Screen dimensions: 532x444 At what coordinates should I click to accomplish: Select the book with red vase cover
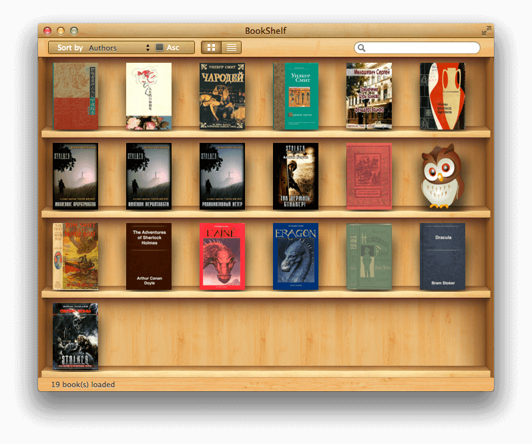[443, 96]
